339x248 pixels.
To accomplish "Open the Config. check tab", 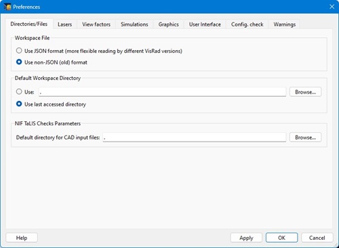I will click(x=247, y=24).
